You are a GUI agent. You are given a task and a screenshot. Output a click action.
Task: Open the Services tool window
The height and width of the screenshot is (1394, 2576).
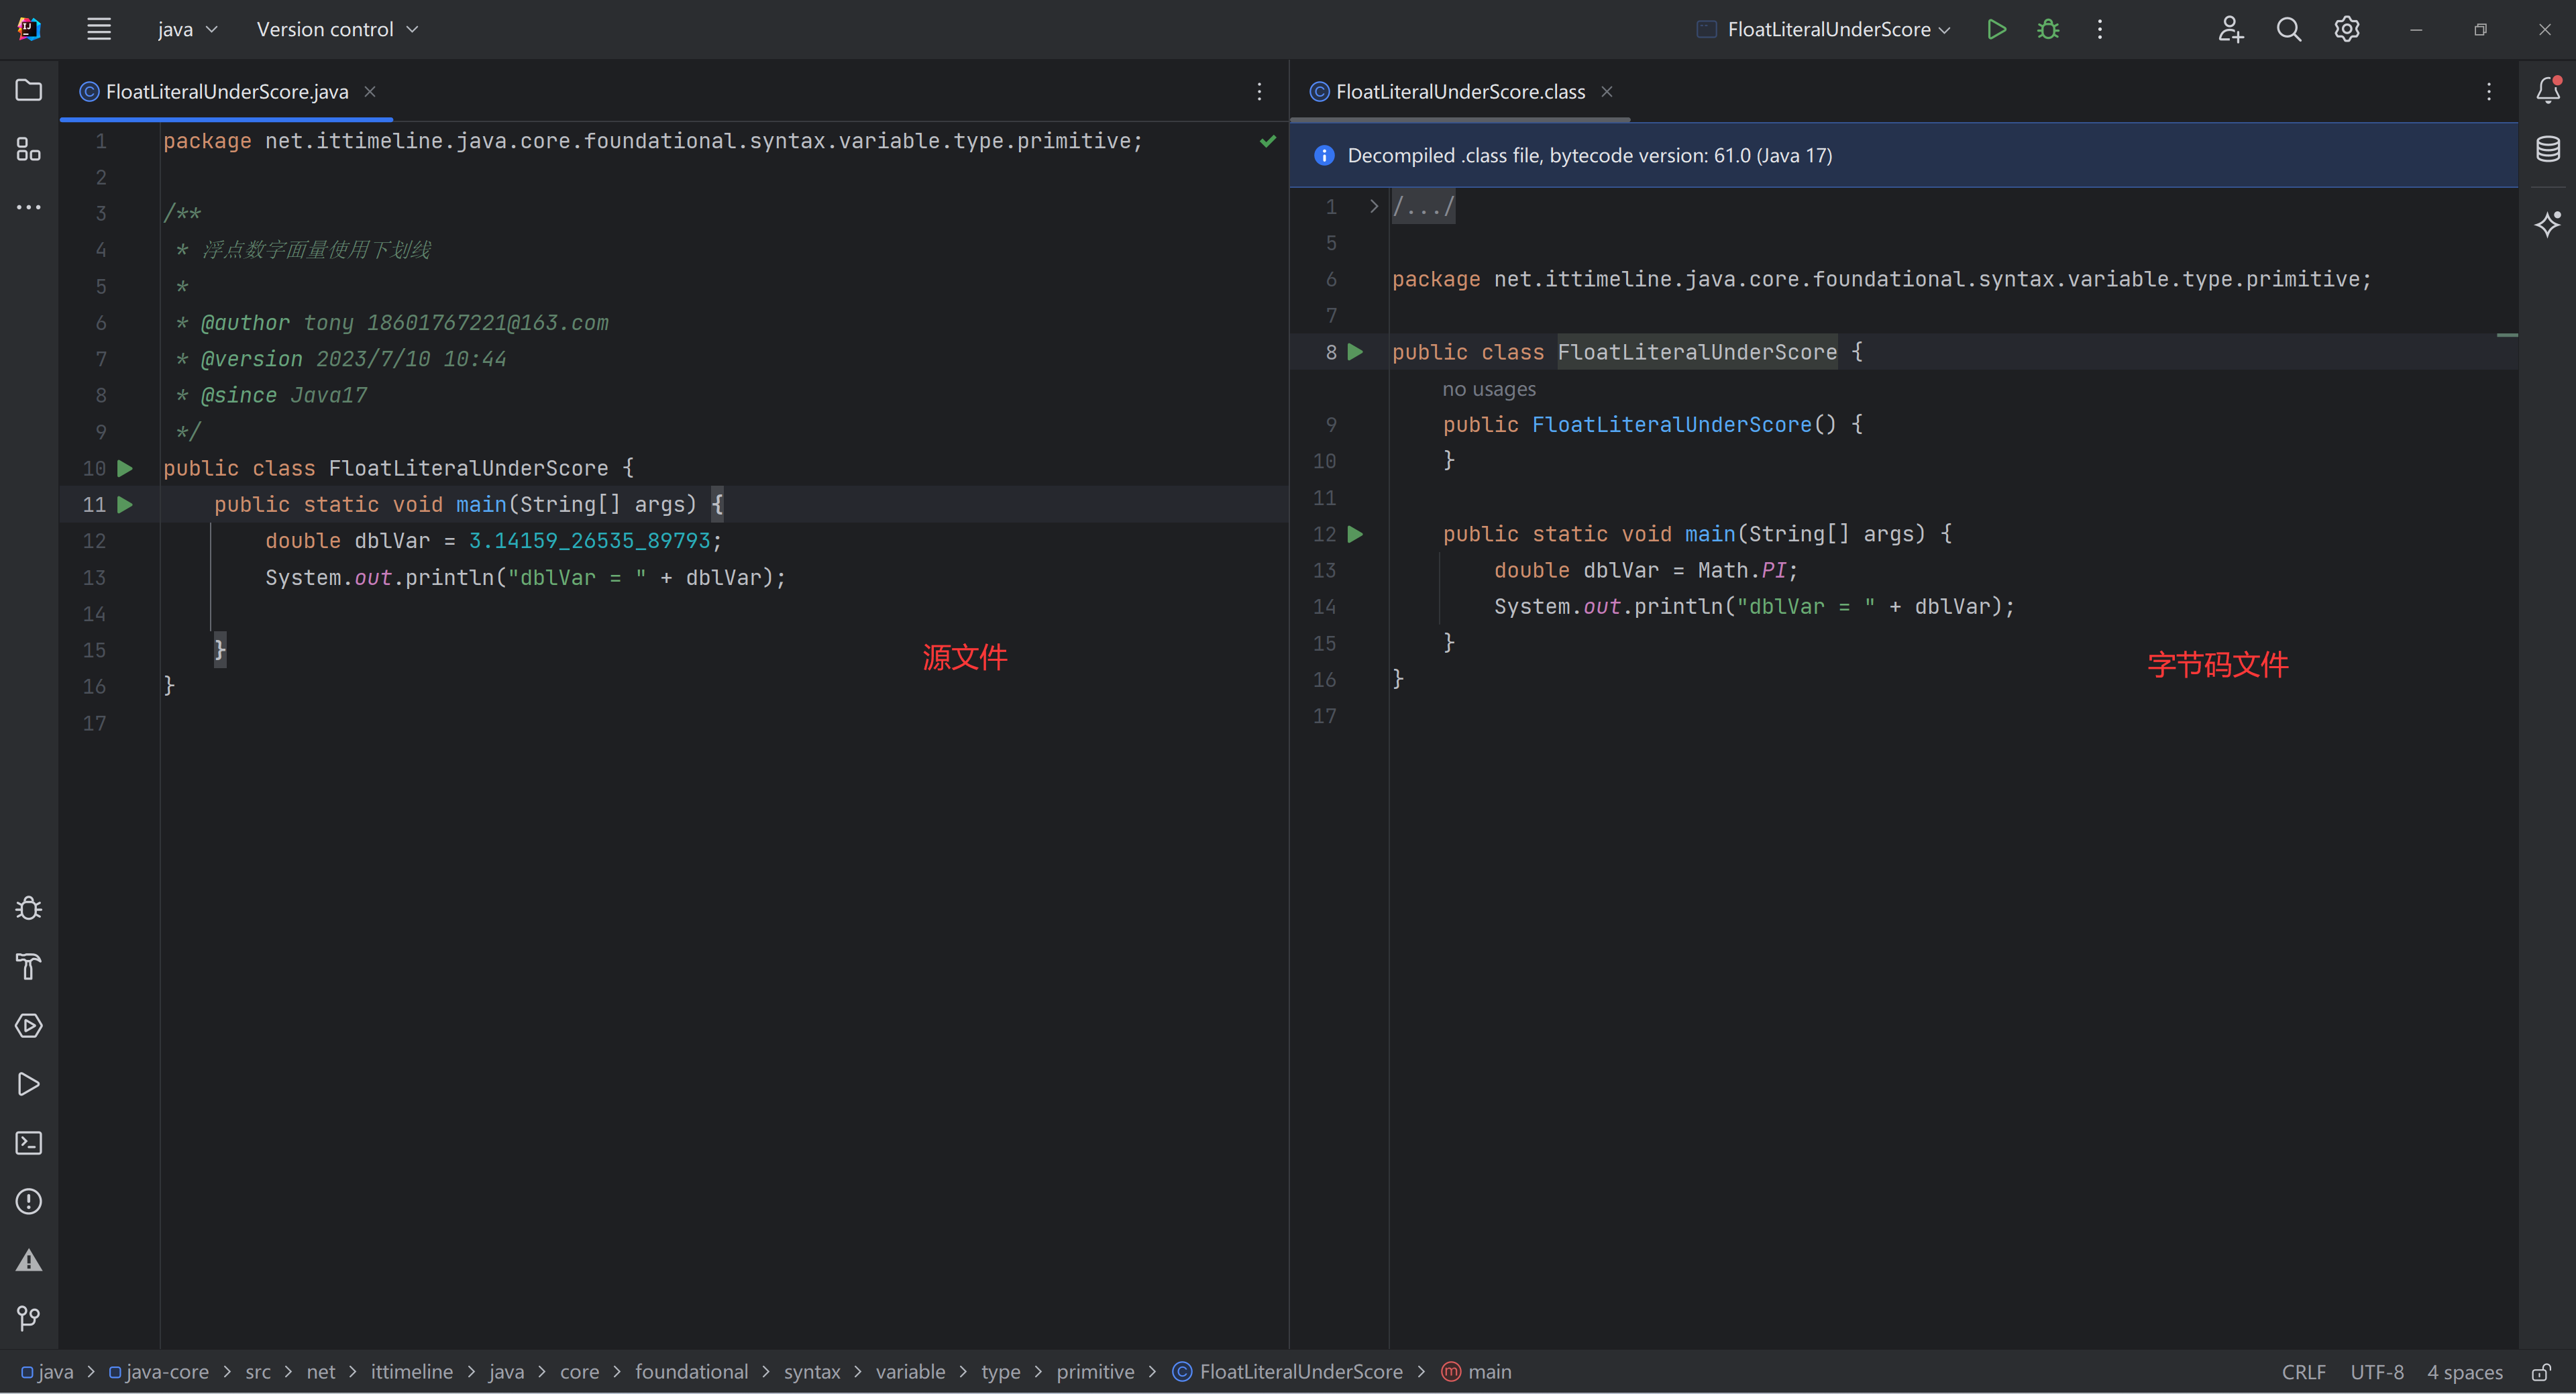[x=29, y=1026]
